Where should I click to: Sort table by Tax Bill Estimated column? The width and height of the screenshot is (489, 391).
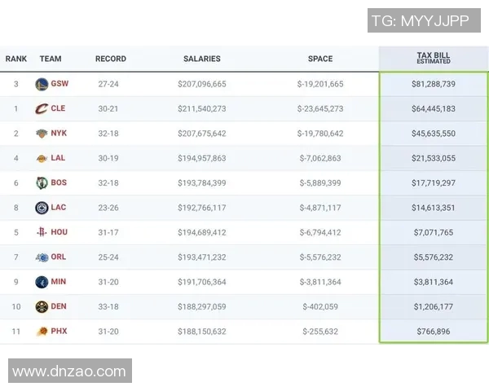click(434, 59)
